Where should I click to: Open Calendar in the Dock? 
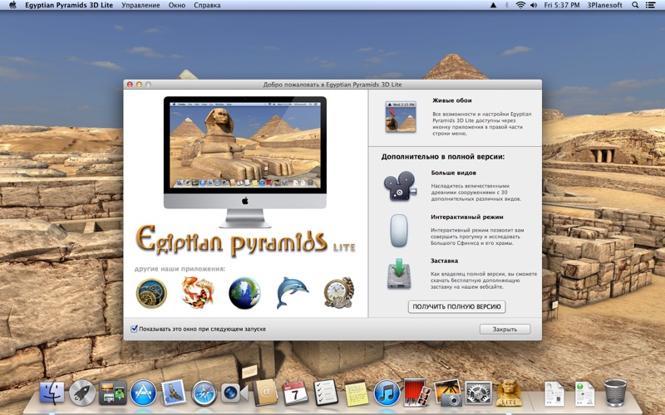(x=295, y=393)
